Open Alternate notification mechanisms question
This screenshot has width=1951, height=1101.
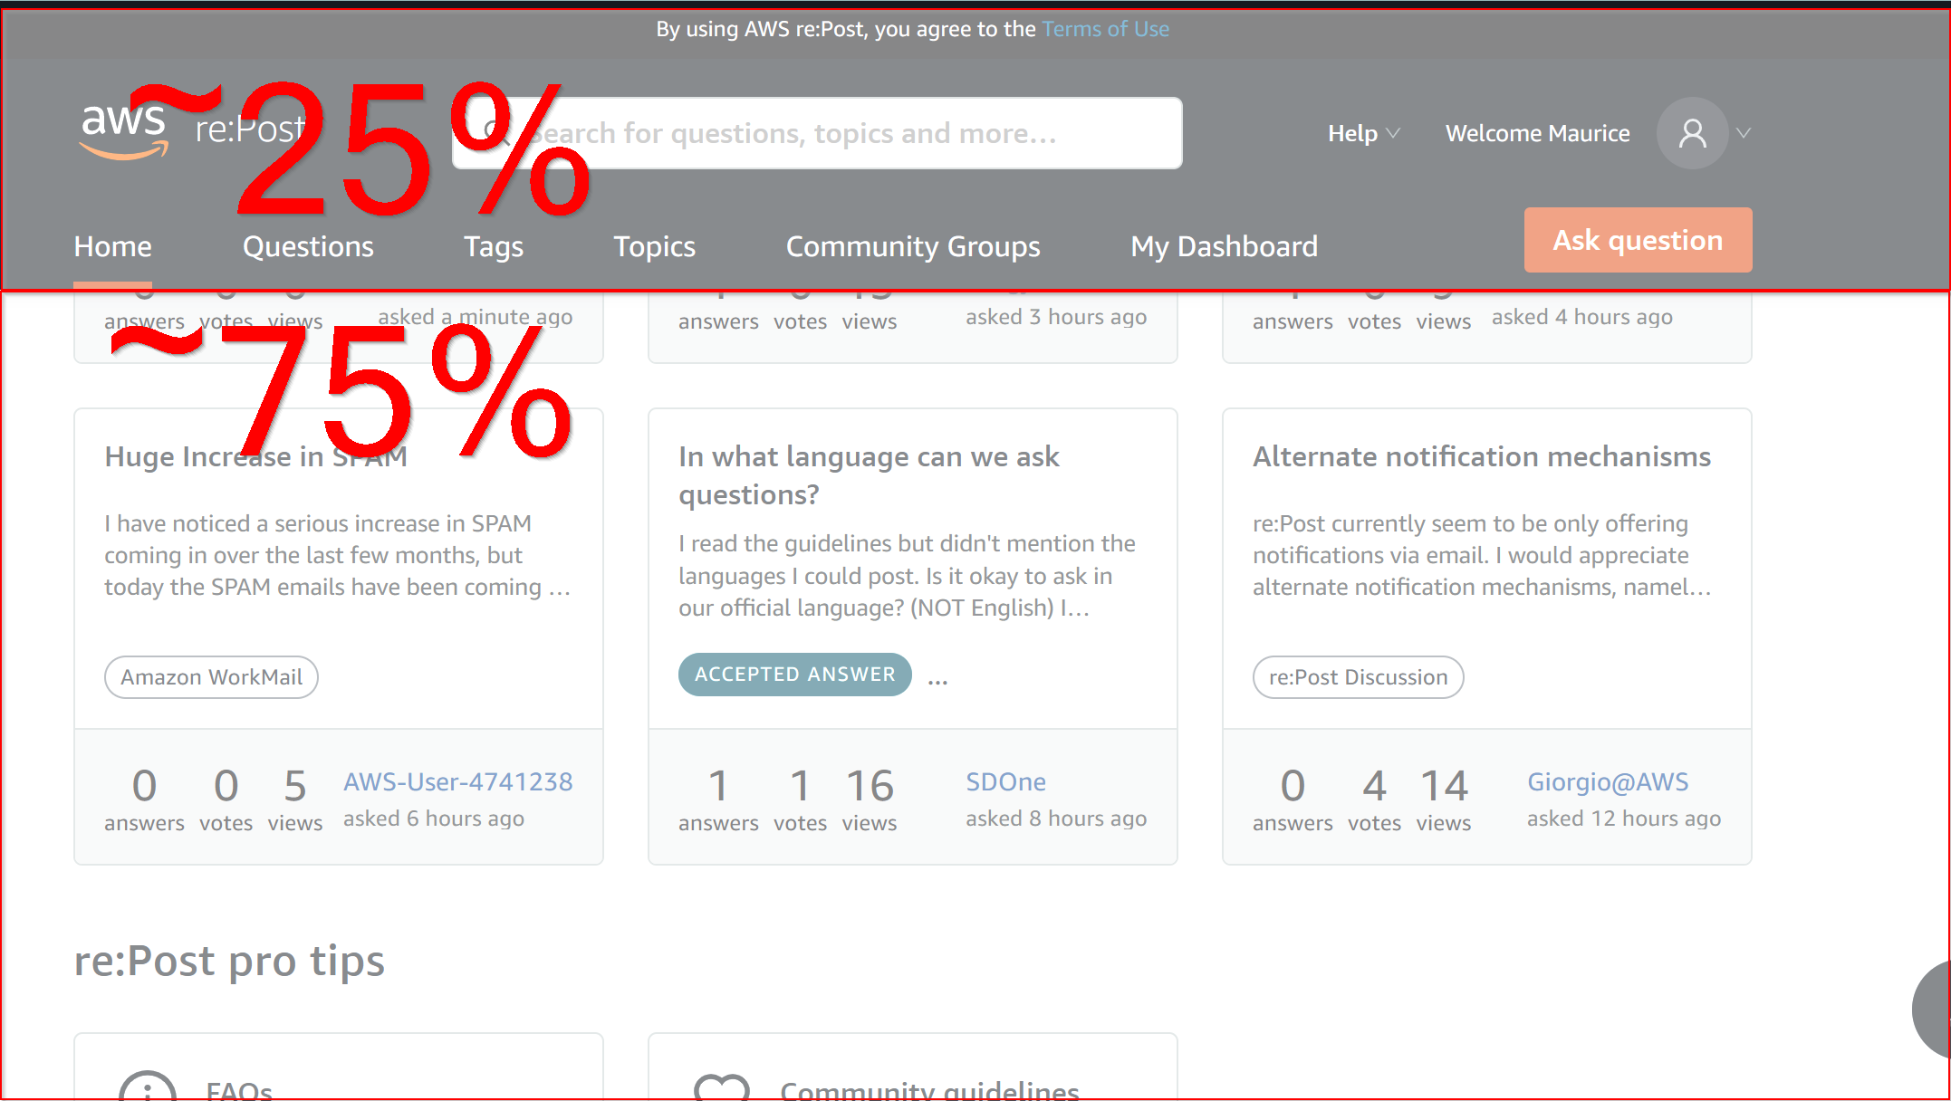pyautogui.click(x=1482, y=456)
